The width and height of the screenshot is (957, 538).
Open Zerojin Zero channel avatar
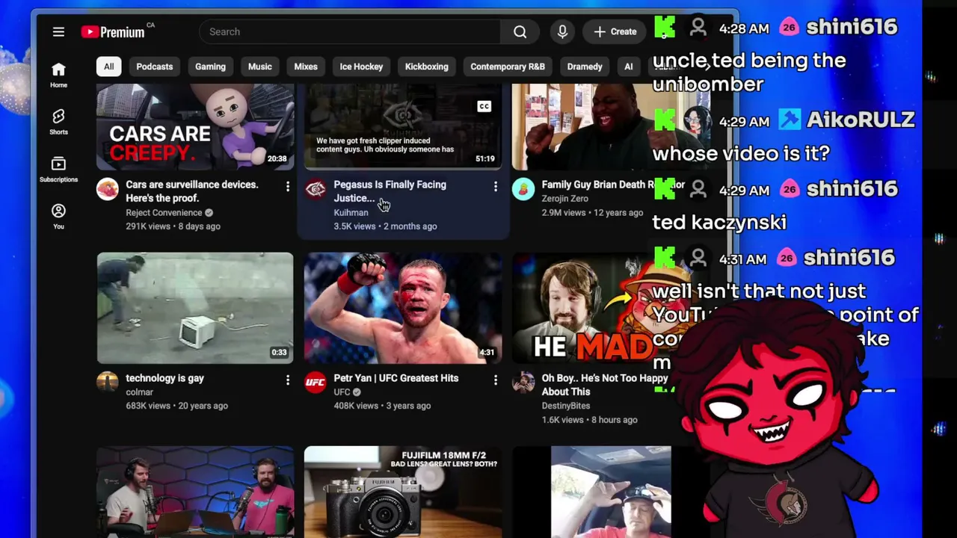(x=523, y=189)
